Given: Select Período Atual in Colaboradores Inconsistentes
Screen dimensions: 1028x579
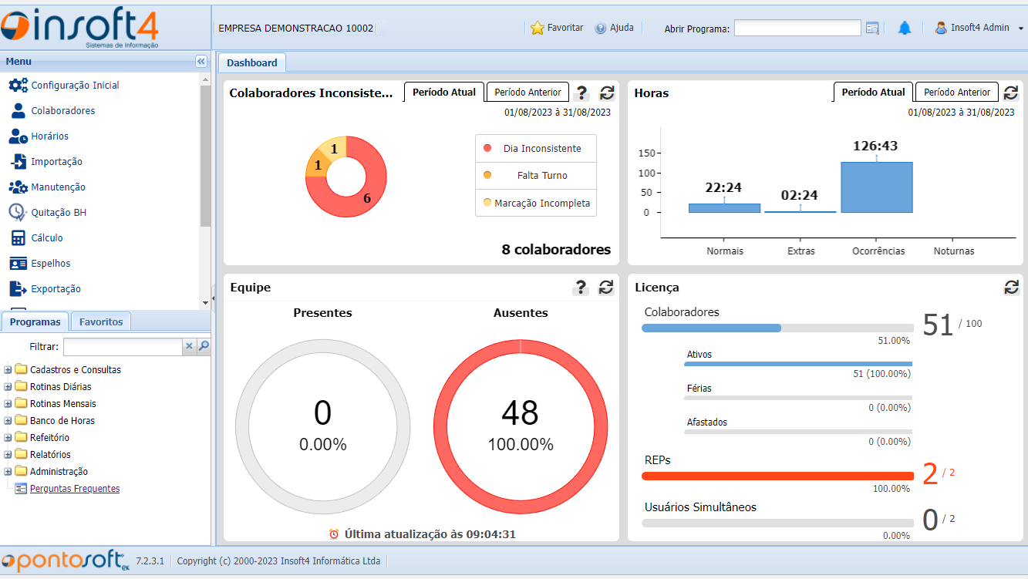Looking at the screenshot, I should [443, 92].
